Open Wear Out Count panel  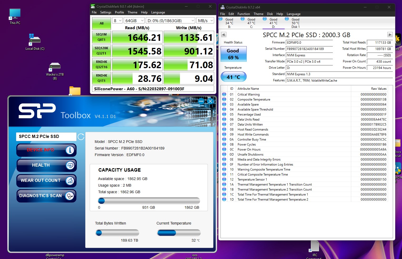[46, 181]
